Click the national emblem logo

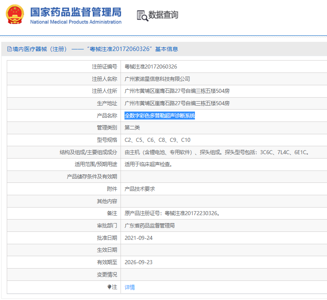click(15, 14)
